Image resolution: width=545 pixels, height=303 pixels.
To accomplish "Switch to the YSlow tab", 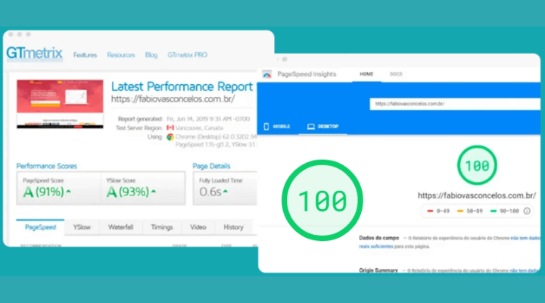I will pyautogui.click(x=82, y=227).
